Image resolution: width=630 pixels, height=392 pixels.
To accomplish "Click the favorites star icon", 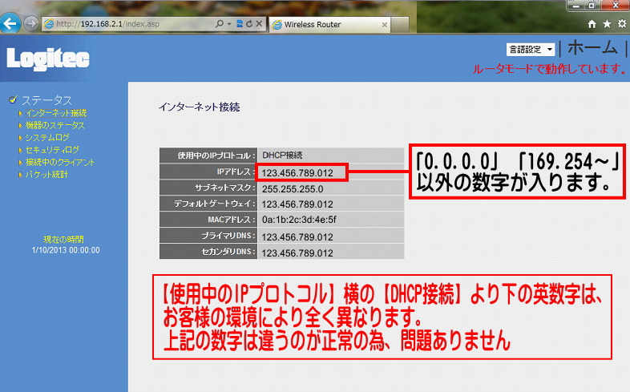I will pyautogui.click(x=607, y=25).
